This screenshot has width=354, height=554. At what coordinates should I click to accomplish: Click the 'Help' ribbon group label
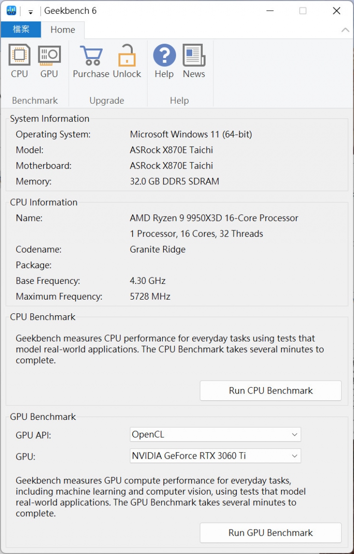tap(179, 100)
